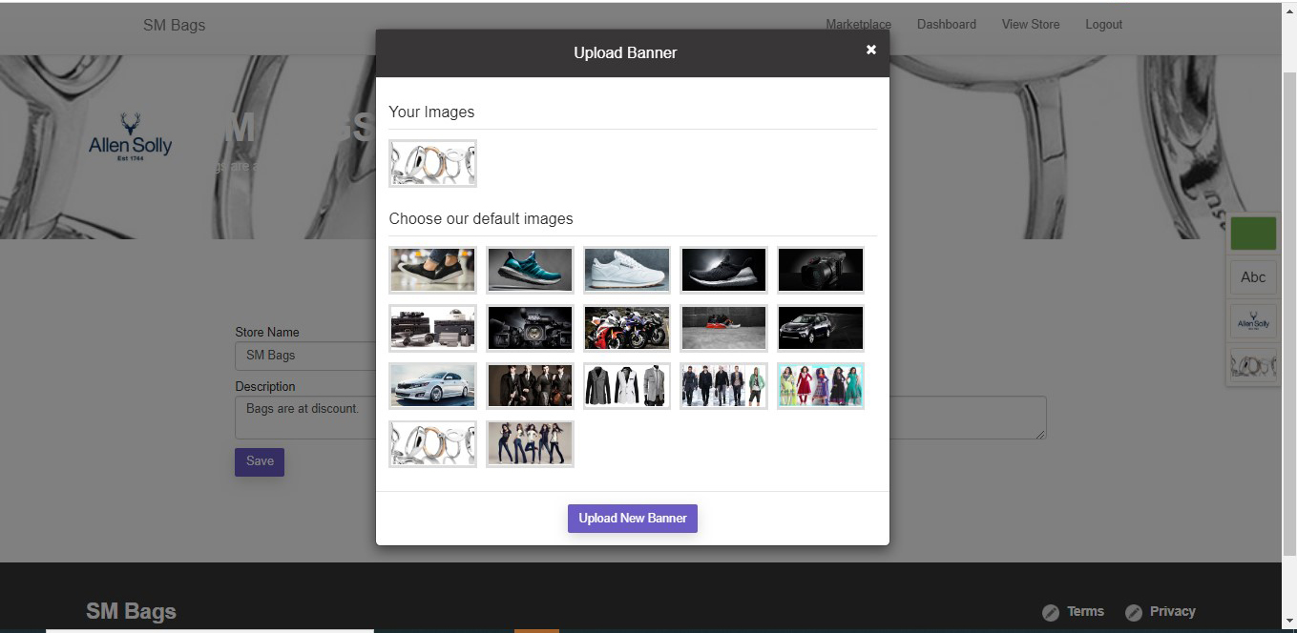This screenshot has height=633, width=1297.
Task: Choose the teal Adidas sneaker banner
Action: [x=530, y=270]
